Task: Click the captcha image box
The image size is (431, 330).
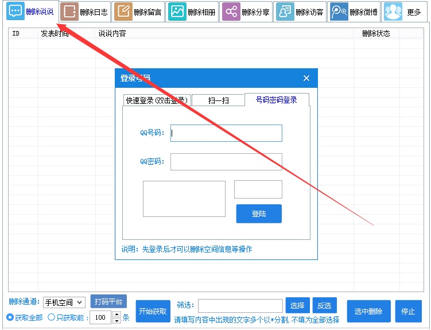Action: click(184, 199)
